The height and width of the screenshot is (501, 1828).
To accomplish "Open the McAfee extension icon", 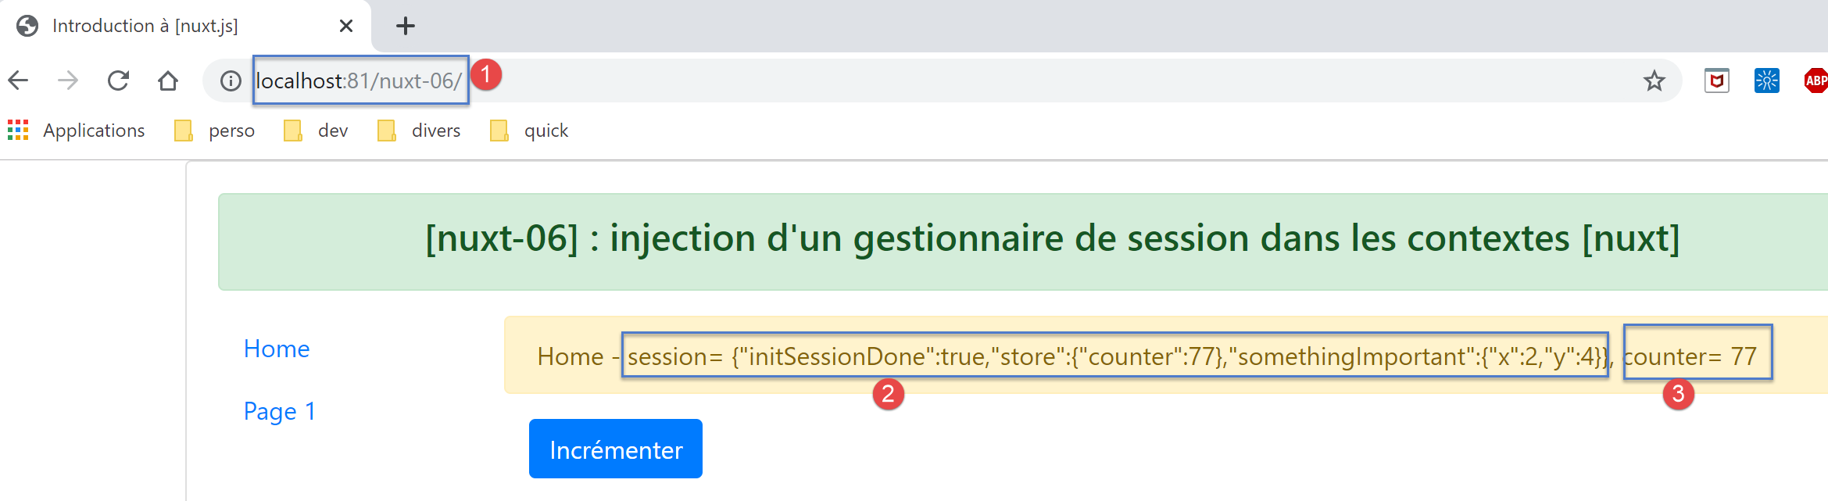I will click(x=1716, y=81).
